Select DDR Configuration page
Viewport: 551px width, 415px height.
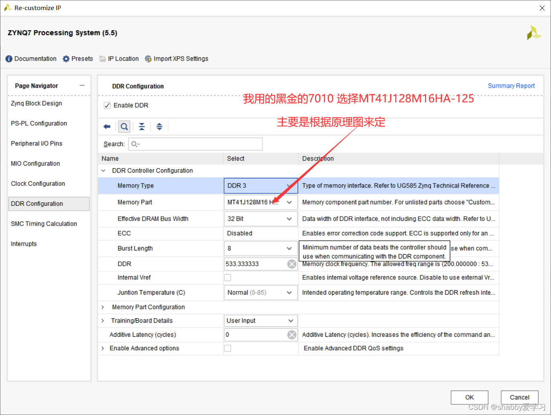click(49, 203)
